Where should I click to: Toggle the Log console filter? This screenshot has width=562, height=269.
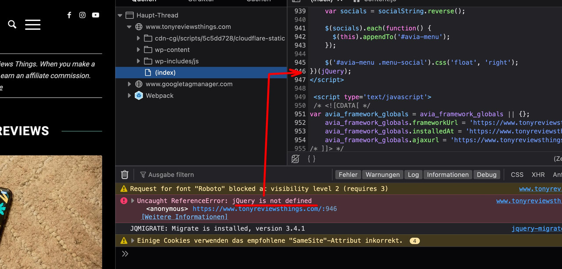(x=413, y=174)
